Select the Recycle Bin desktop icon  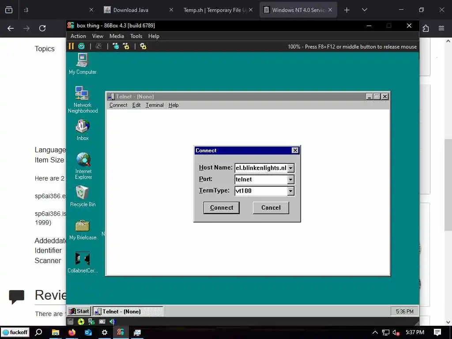[83, 196]
